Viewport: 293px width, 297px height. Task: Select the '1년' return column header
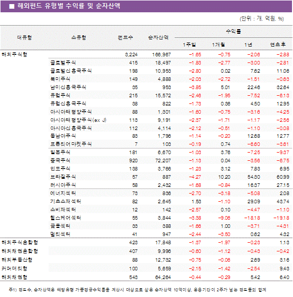(x=248, y=45)
